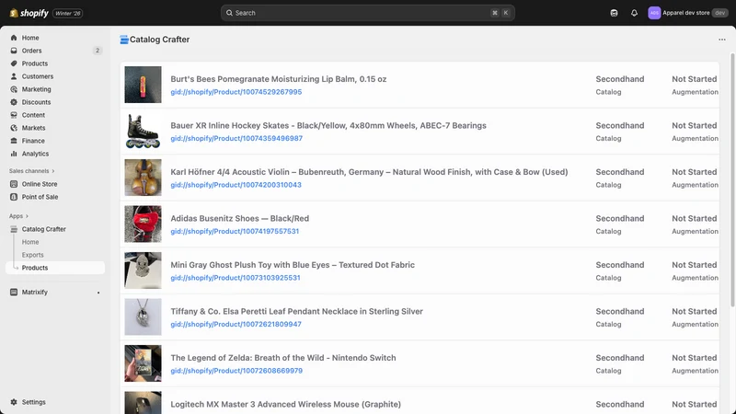The image size is (736, 414).
Task: Click the page vertical scrollbar
Action: click(x=732, y=180)
